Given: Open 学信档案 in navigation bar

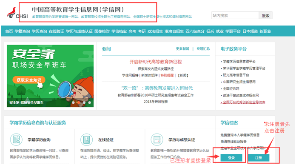Looking at the screenshot, I should pyautogui.click(x=119, y=31).
